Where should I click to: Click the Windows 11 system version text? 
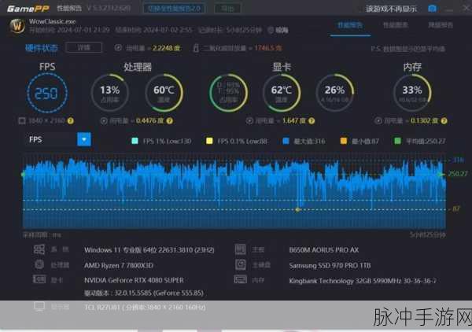point(149,250)
